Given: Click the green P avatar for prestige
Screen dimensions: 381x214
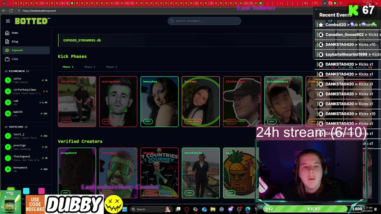Looking at the screenshot, I should 8,147.
